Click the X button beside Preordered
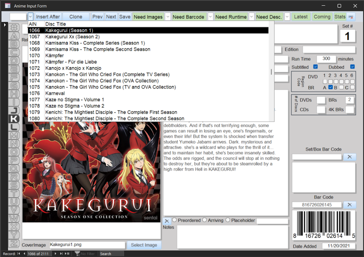The height and width of the screenshot is (257, 364). (x=167, y=221)
